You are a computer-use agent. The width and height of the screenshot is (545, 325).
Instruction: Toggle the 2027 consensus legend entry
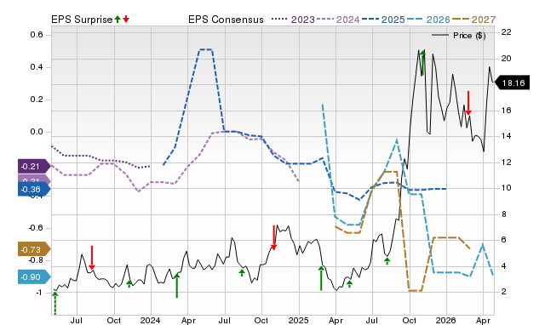[473, 20]
